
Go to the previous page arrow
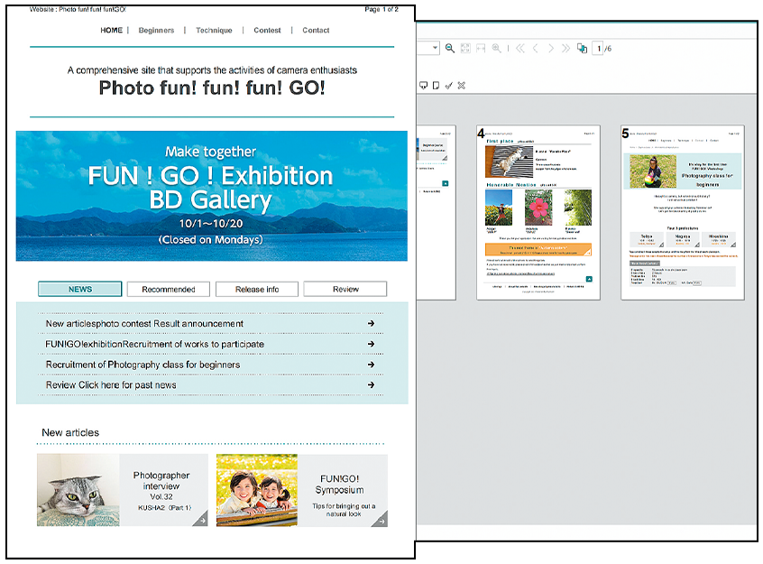point(536,48)
